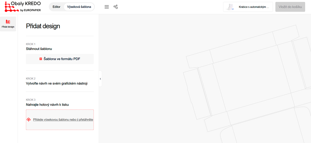Click the red cloud upload icon
Screen dimensions: 311x143
pyautogui.click(x=29, y=120)
